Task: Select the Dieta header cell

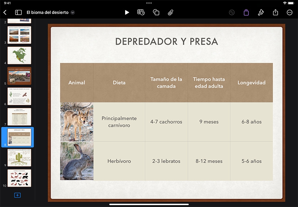Action: tap(119, 82)
